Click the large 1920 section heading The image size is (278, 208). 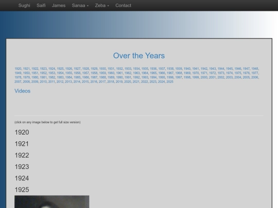pos(22,133)
